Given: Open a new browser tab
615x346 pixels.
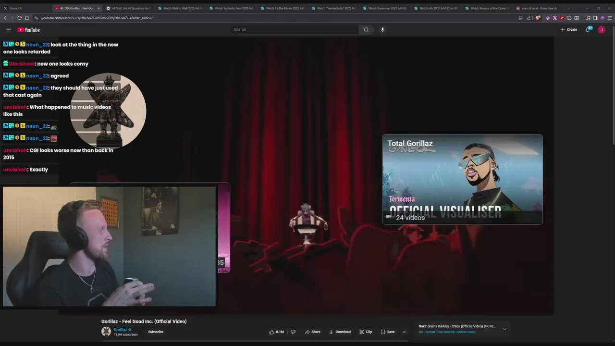Looking at the screenshot, I should point(568,8).
